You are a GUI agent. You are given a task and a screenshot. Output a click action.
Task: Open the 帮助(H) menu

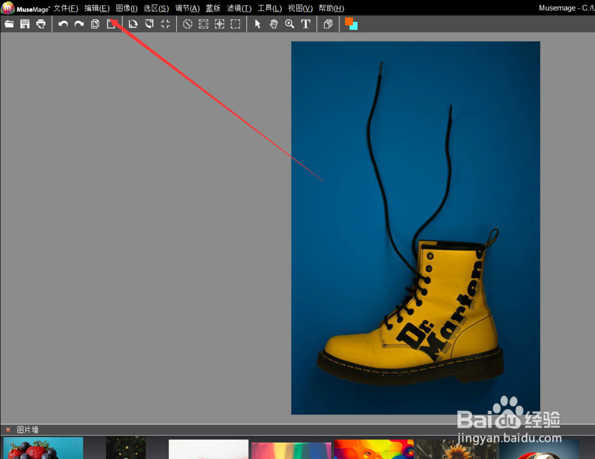331,8
